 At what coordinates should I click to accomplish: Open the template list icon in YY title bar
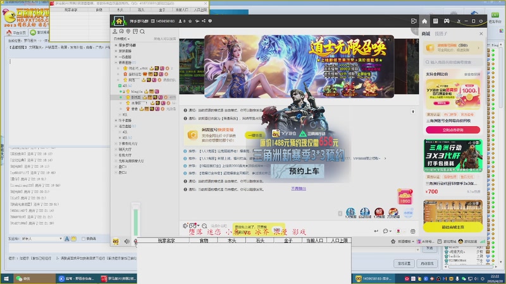coord(436,21)
